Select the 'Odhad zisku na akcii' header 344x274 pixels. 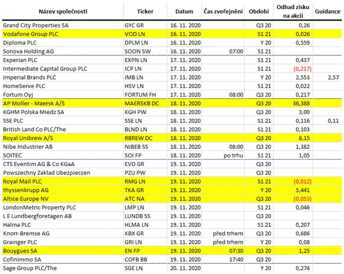(x=296, y=11)
